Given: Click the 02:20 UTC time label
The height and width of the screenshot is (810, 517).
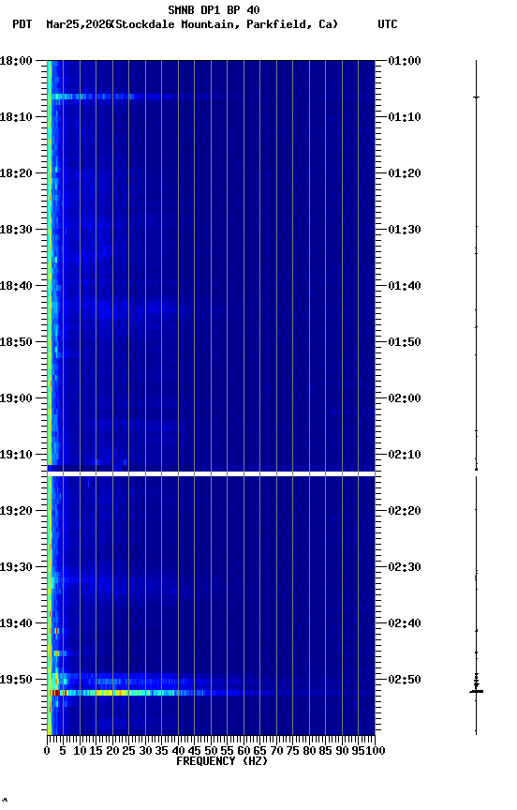Looking at the screenshot, I should 405,511.
